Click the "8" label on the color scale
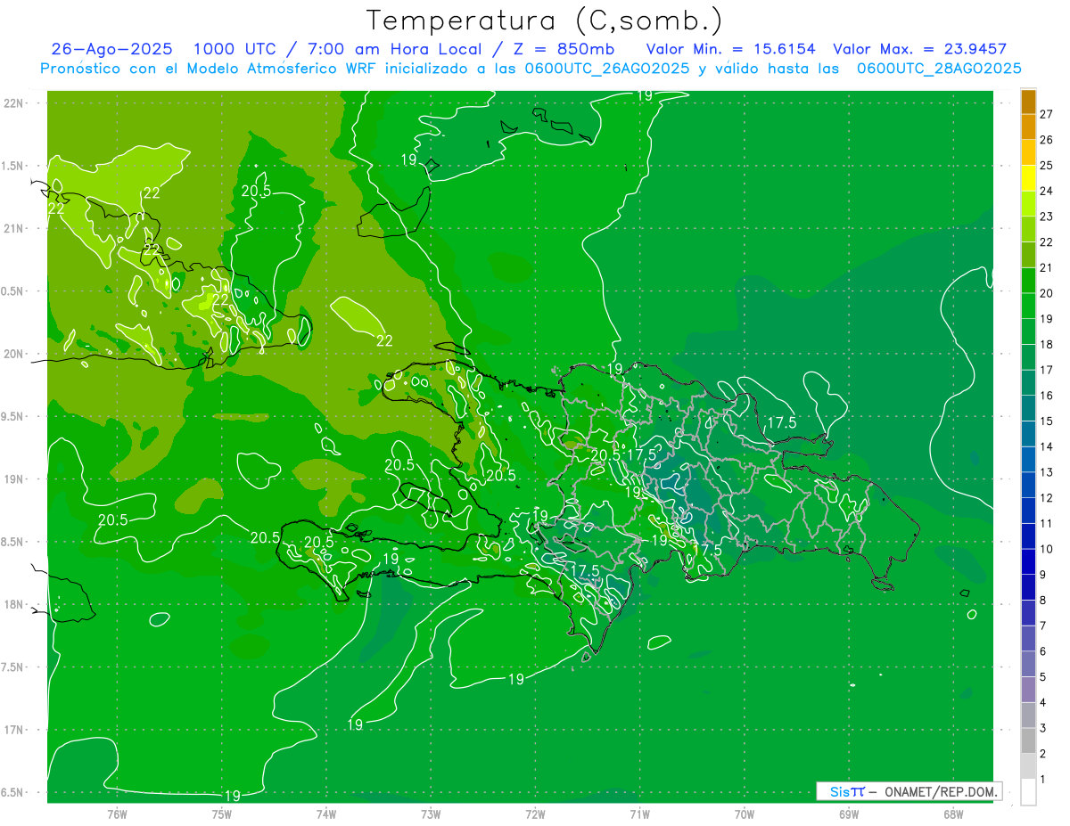 click(x=1043, y=601)
